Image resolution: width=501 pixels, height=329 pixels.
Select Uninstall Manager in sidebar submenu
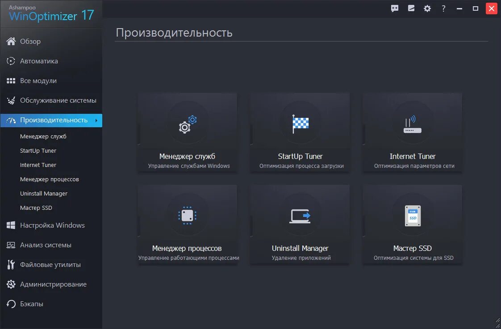pyautogui.click(x=44, y=194)
